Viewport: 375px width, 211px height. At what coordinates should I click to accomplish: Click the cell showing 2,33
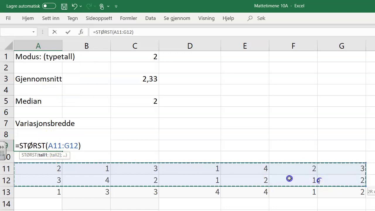point(135,79)
